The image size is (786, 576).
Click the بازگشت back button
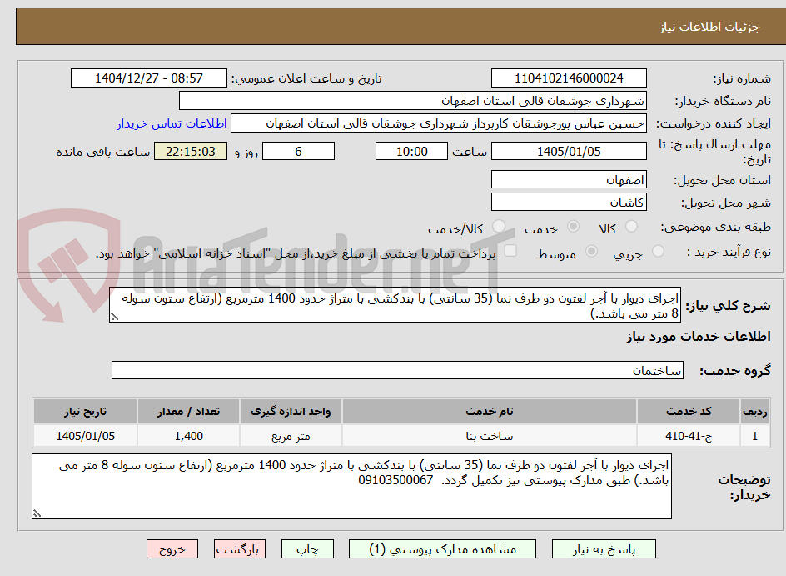click(240, 549)
